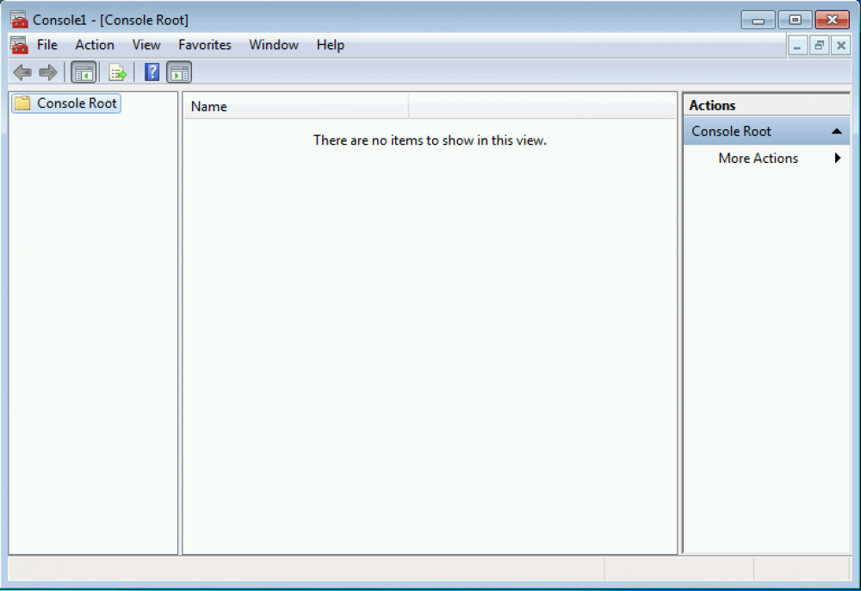Expand the More Actions submenu arrow
Viewport: 861px width, 591px height.
point(838,159)
